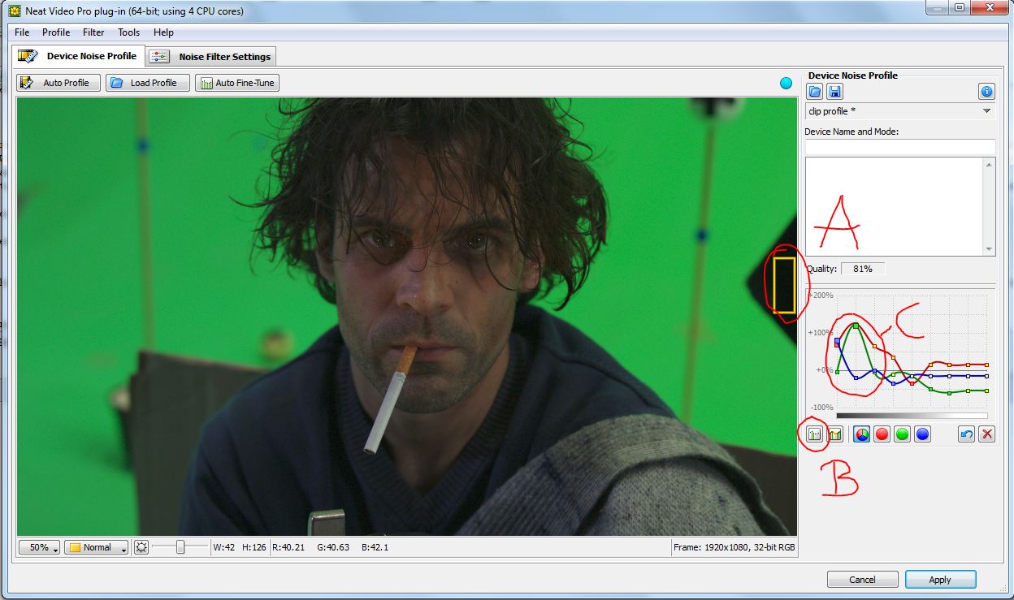
Task: Click the red X icon under graph
Action: coord(986,434)
